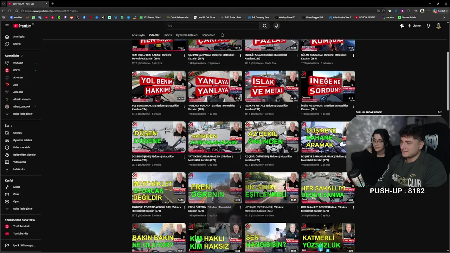The width and height of the screenshot is (450, 253).
Task: Open the YouTube guide hamburger menu
Action: click(7, 26)
